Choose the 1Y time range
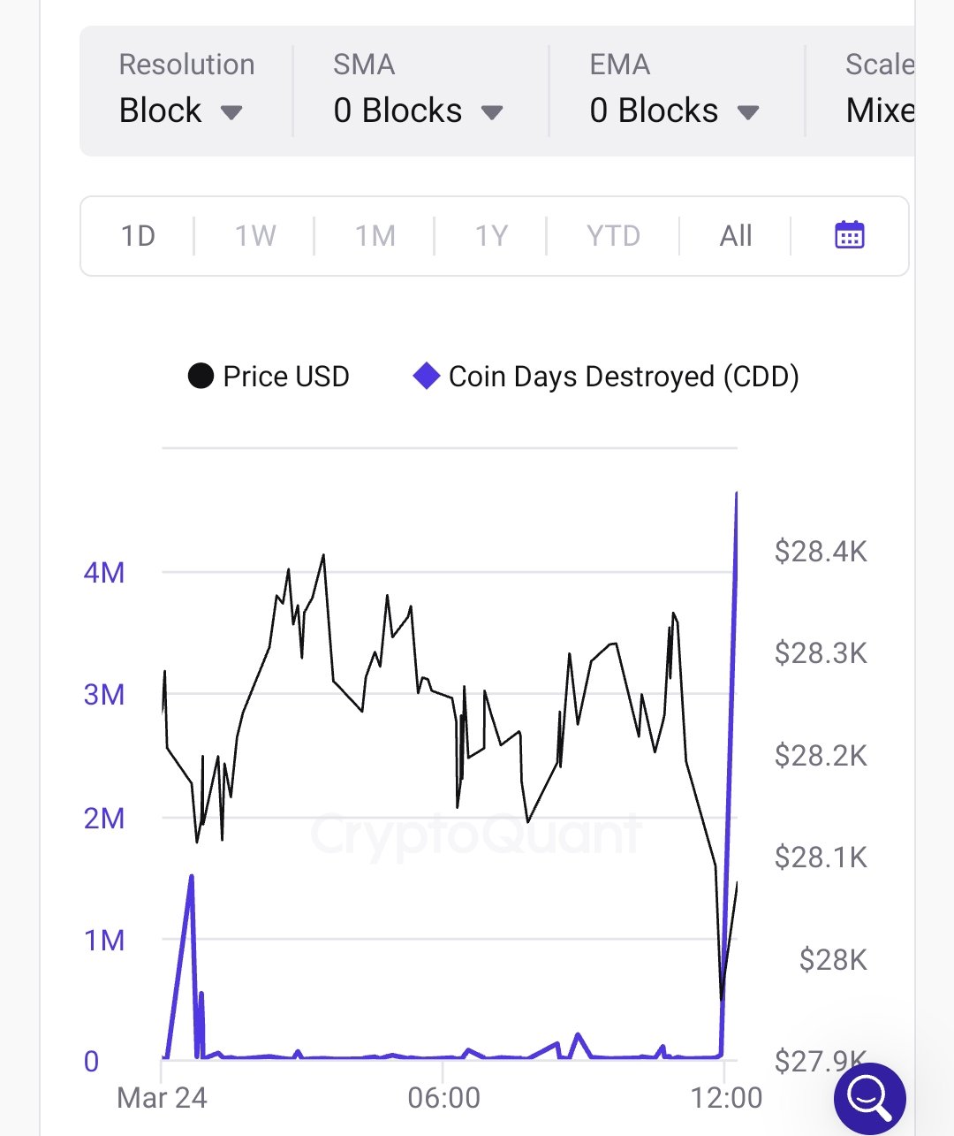The width and height of the screenshot is (954, 1136). pyautogui.click(x=492, y=236)
